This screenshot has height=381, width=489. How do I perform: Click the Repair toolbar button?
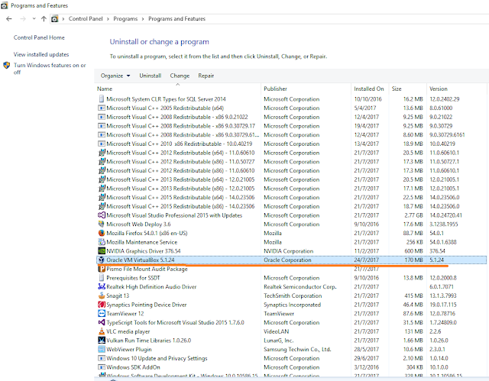(206, 76)
